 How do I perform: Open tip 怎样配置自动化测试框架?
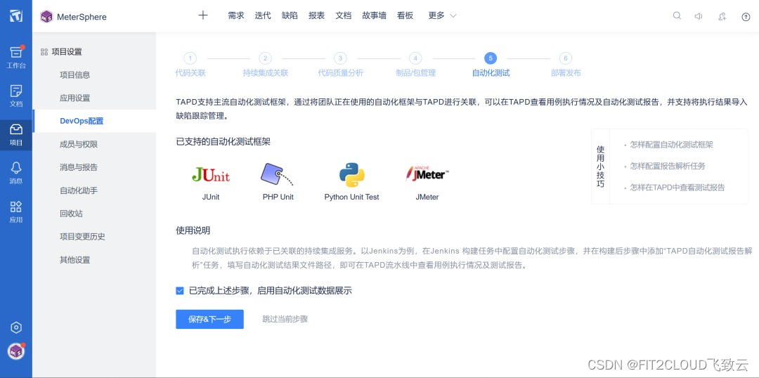671,145
